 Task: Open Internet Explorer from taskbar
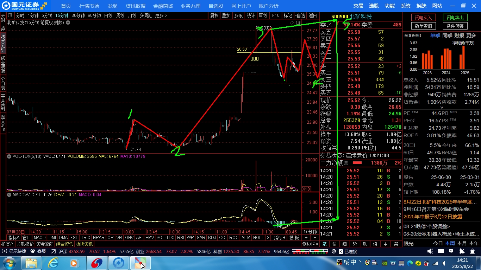click(53, 263)
